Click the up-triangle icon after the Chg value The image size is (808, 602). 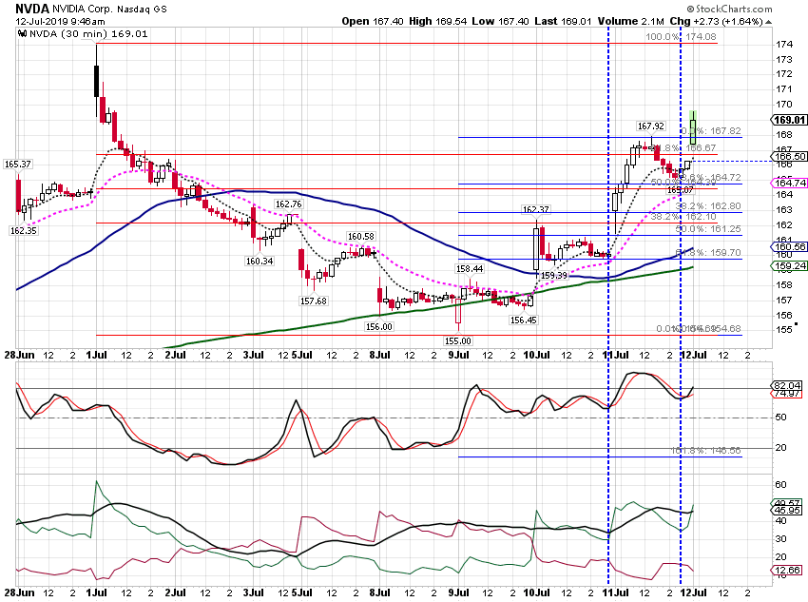tap(768, 22)
